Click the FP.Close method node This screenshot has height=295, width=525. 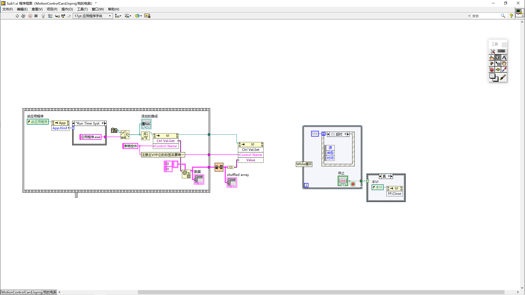coord(395,194)
